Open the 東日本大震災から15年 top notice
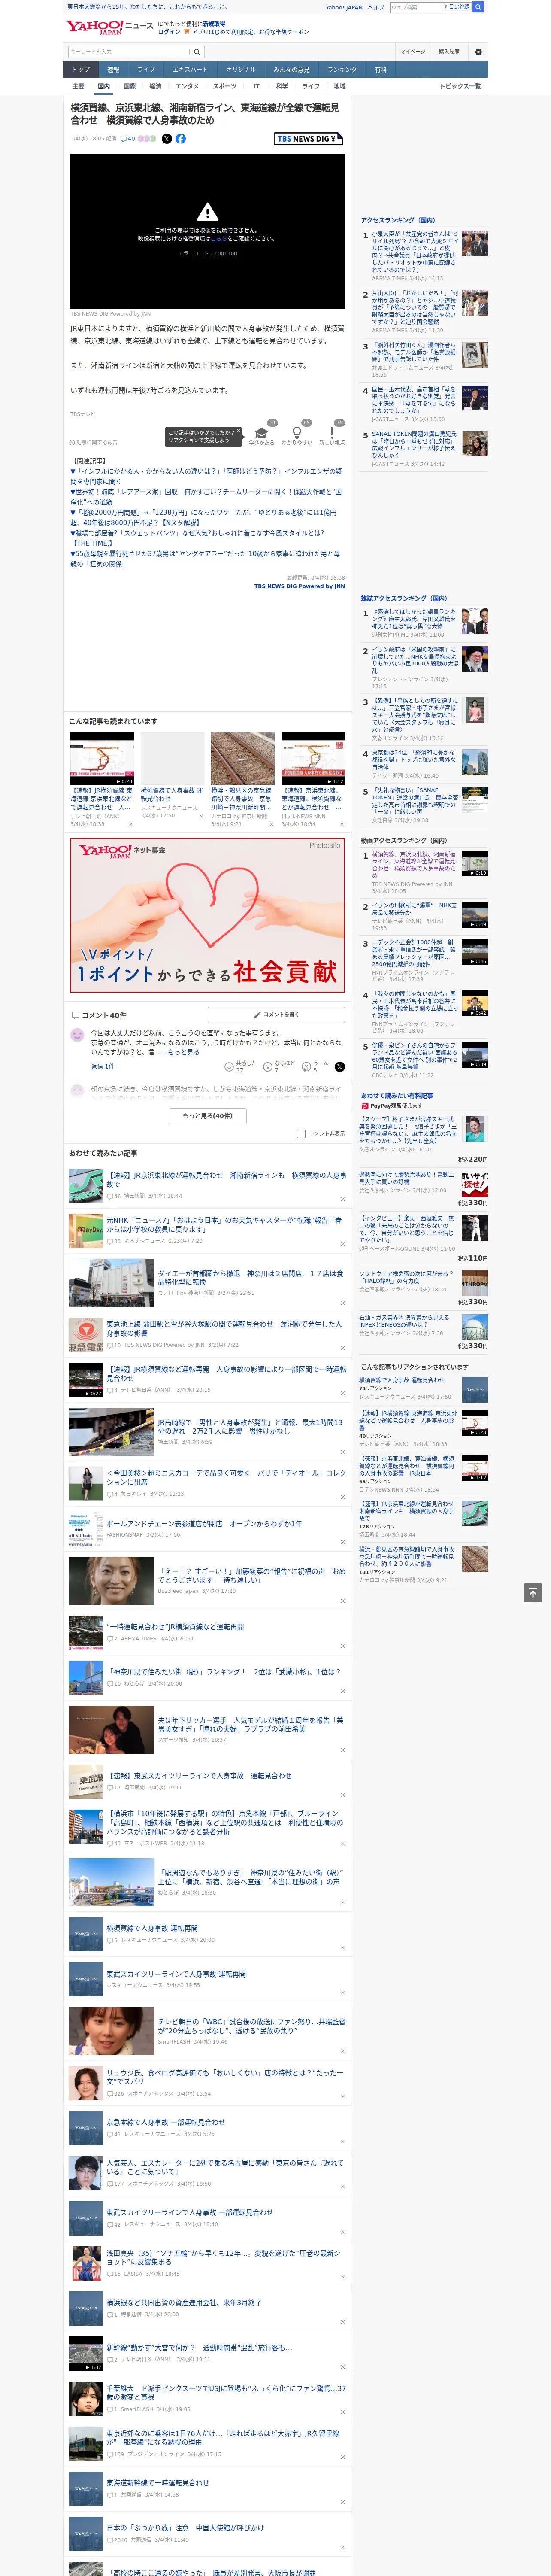Screen dimensions: 551x2576 [x=147, y=7]
